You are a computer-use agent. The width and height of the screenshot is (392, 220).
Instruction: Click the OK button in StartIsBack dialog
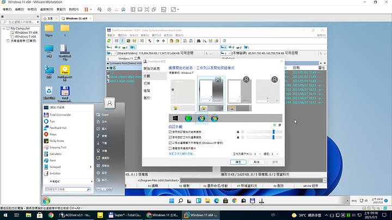pyautogui.click(x=238, y=162)
